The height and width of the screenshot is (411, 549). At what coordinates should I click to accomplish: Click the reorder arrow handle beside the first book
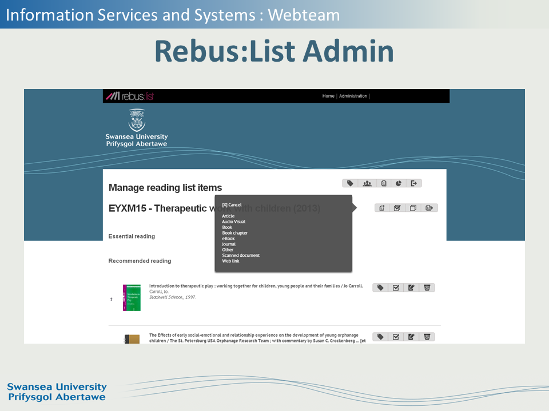[x=112, y=299]
